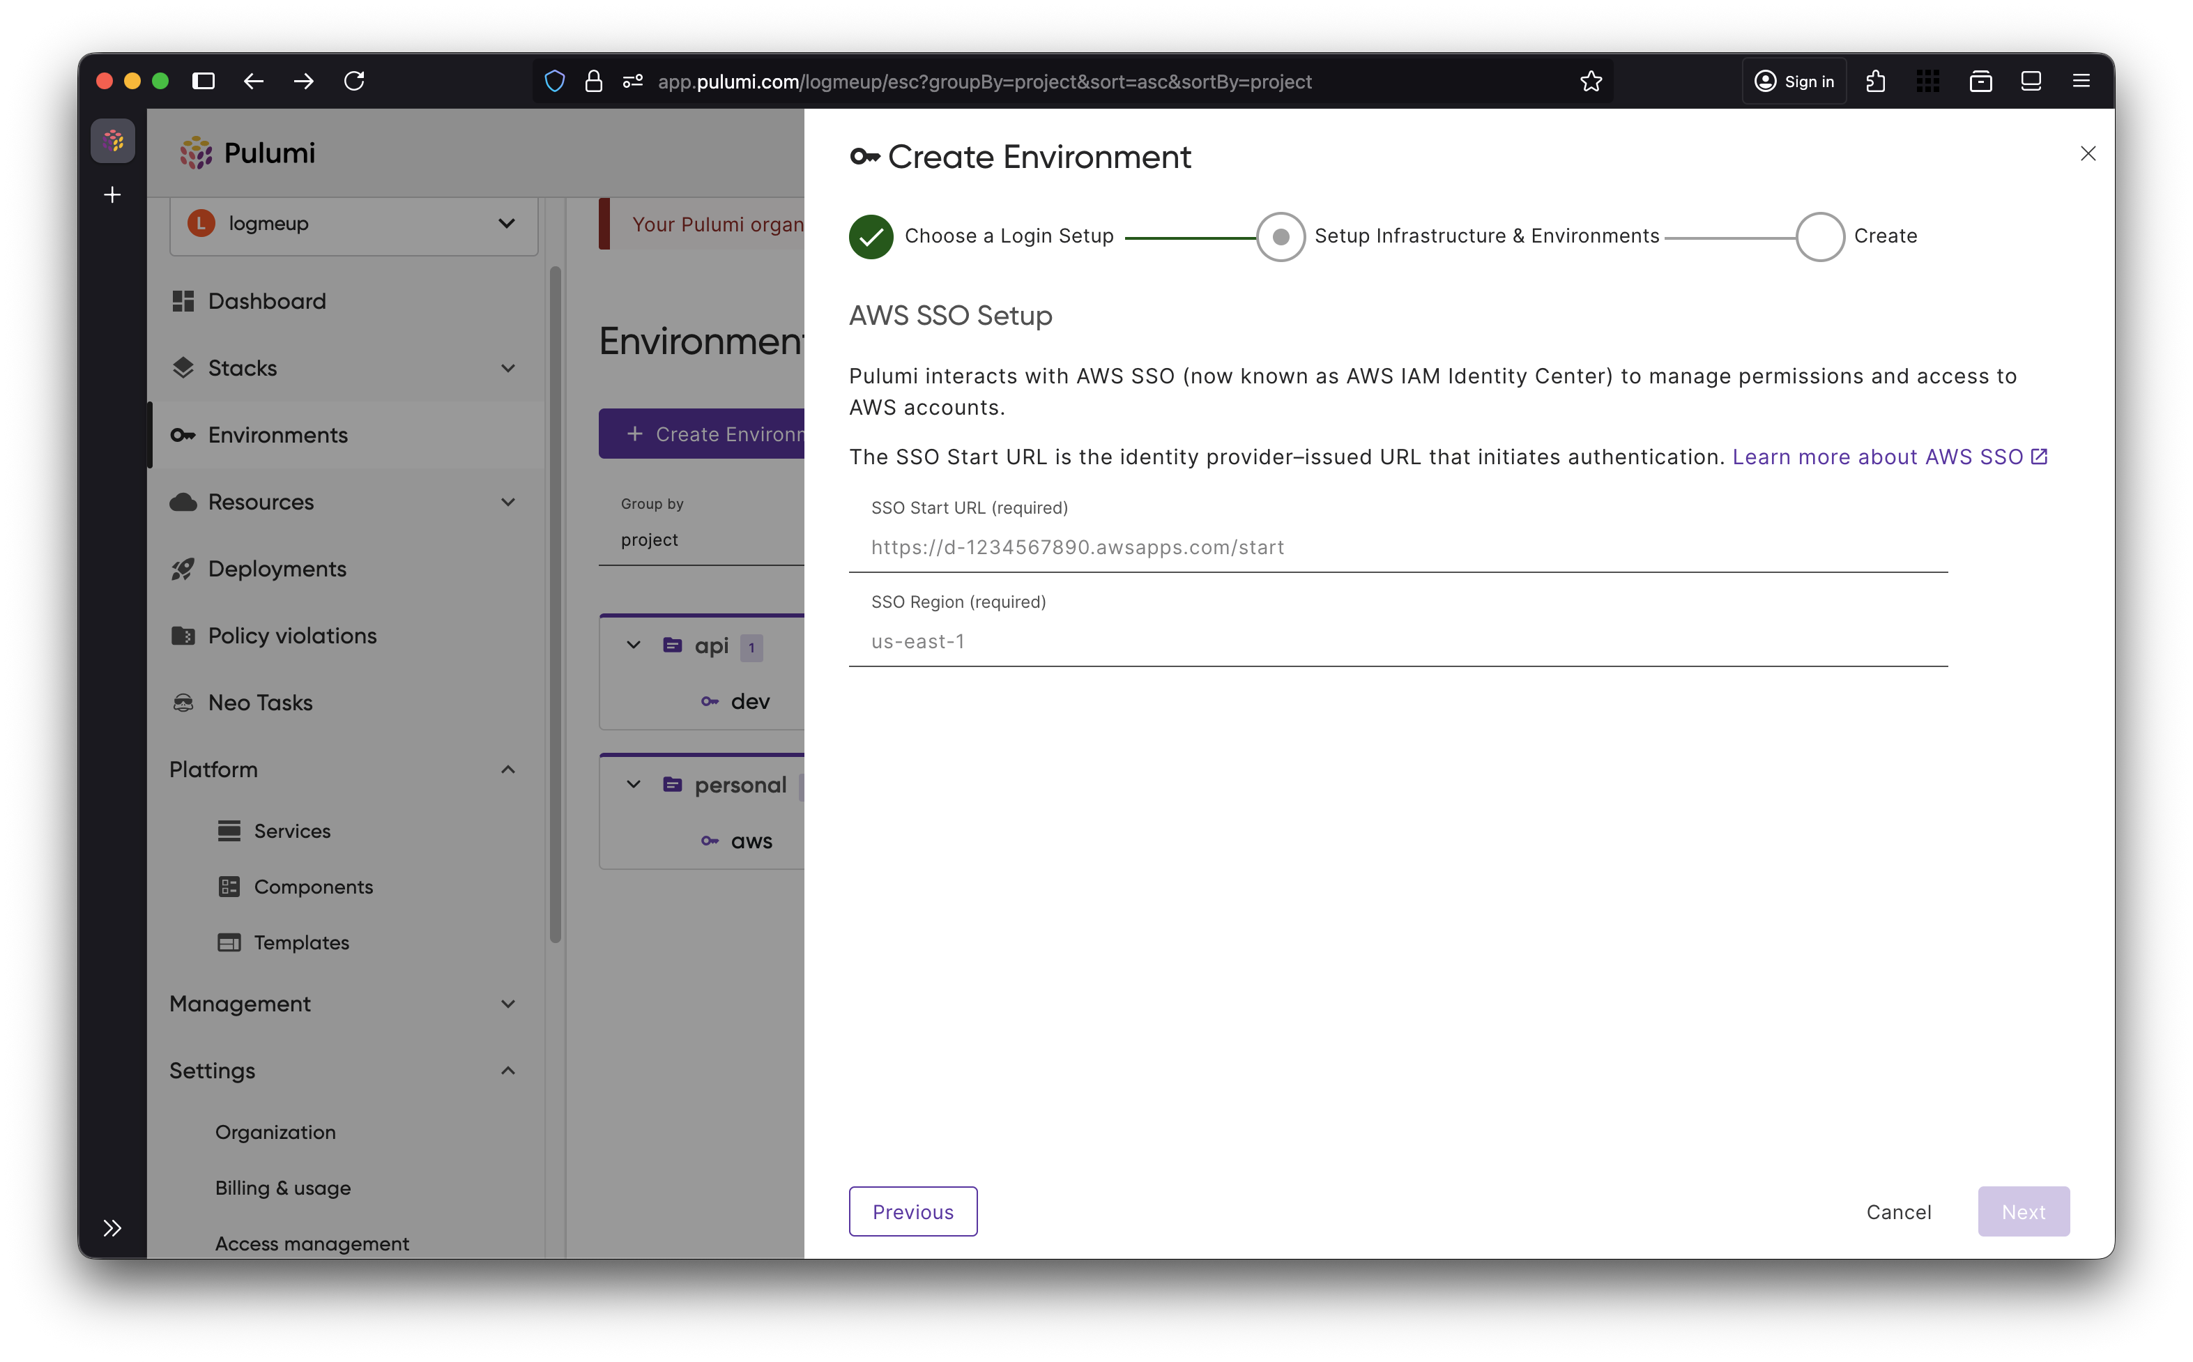Go to Deployments in sidebar
This screenshot has height=1362, width=2193.
point(277,568)
